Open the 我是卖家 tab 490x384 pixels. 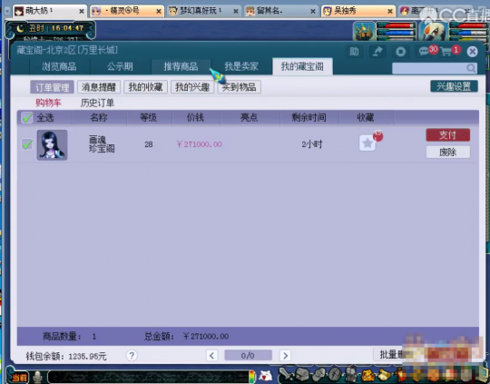[241, 66]
